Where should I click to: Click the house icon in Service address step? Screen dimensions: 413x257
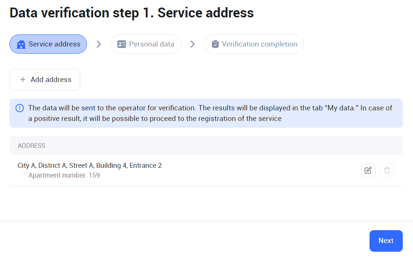21,44
